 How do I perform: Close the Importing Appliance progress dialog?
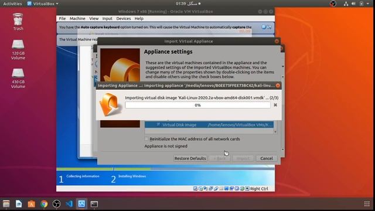pos(278,86)
